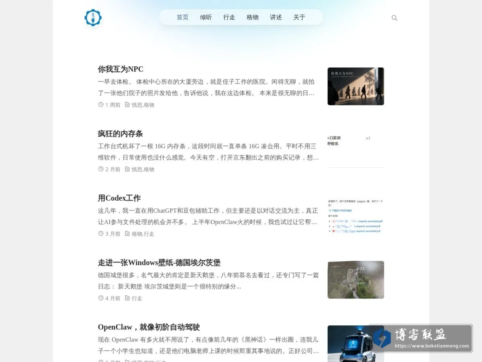This screenshot has height=362, width=482.
Task: Click excerpt starting "德国城堡很多"
Action: (208, 281)
